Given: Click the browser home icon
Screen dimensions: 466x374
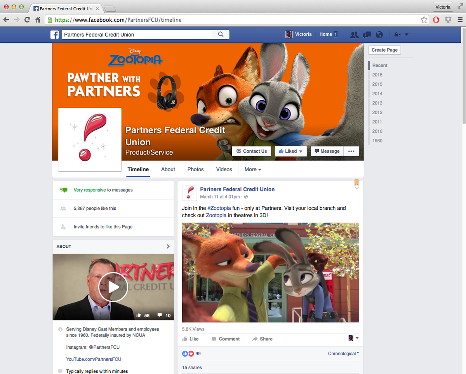Looking at the screenshot, I should (x=38, y=20).
